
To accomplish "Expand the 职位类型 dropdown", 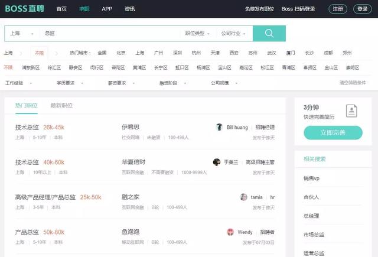I will click(x=197, y=33).
